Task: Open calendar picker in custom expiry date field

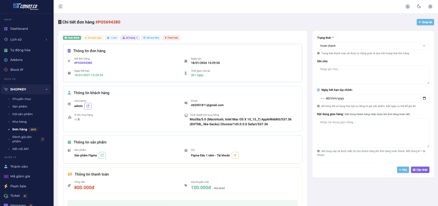Action: (424, 98)
